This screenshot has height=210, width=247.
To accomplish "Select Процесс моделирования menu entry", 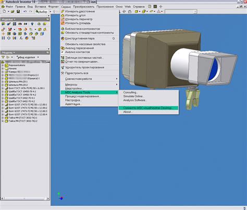I will (90, 96).
